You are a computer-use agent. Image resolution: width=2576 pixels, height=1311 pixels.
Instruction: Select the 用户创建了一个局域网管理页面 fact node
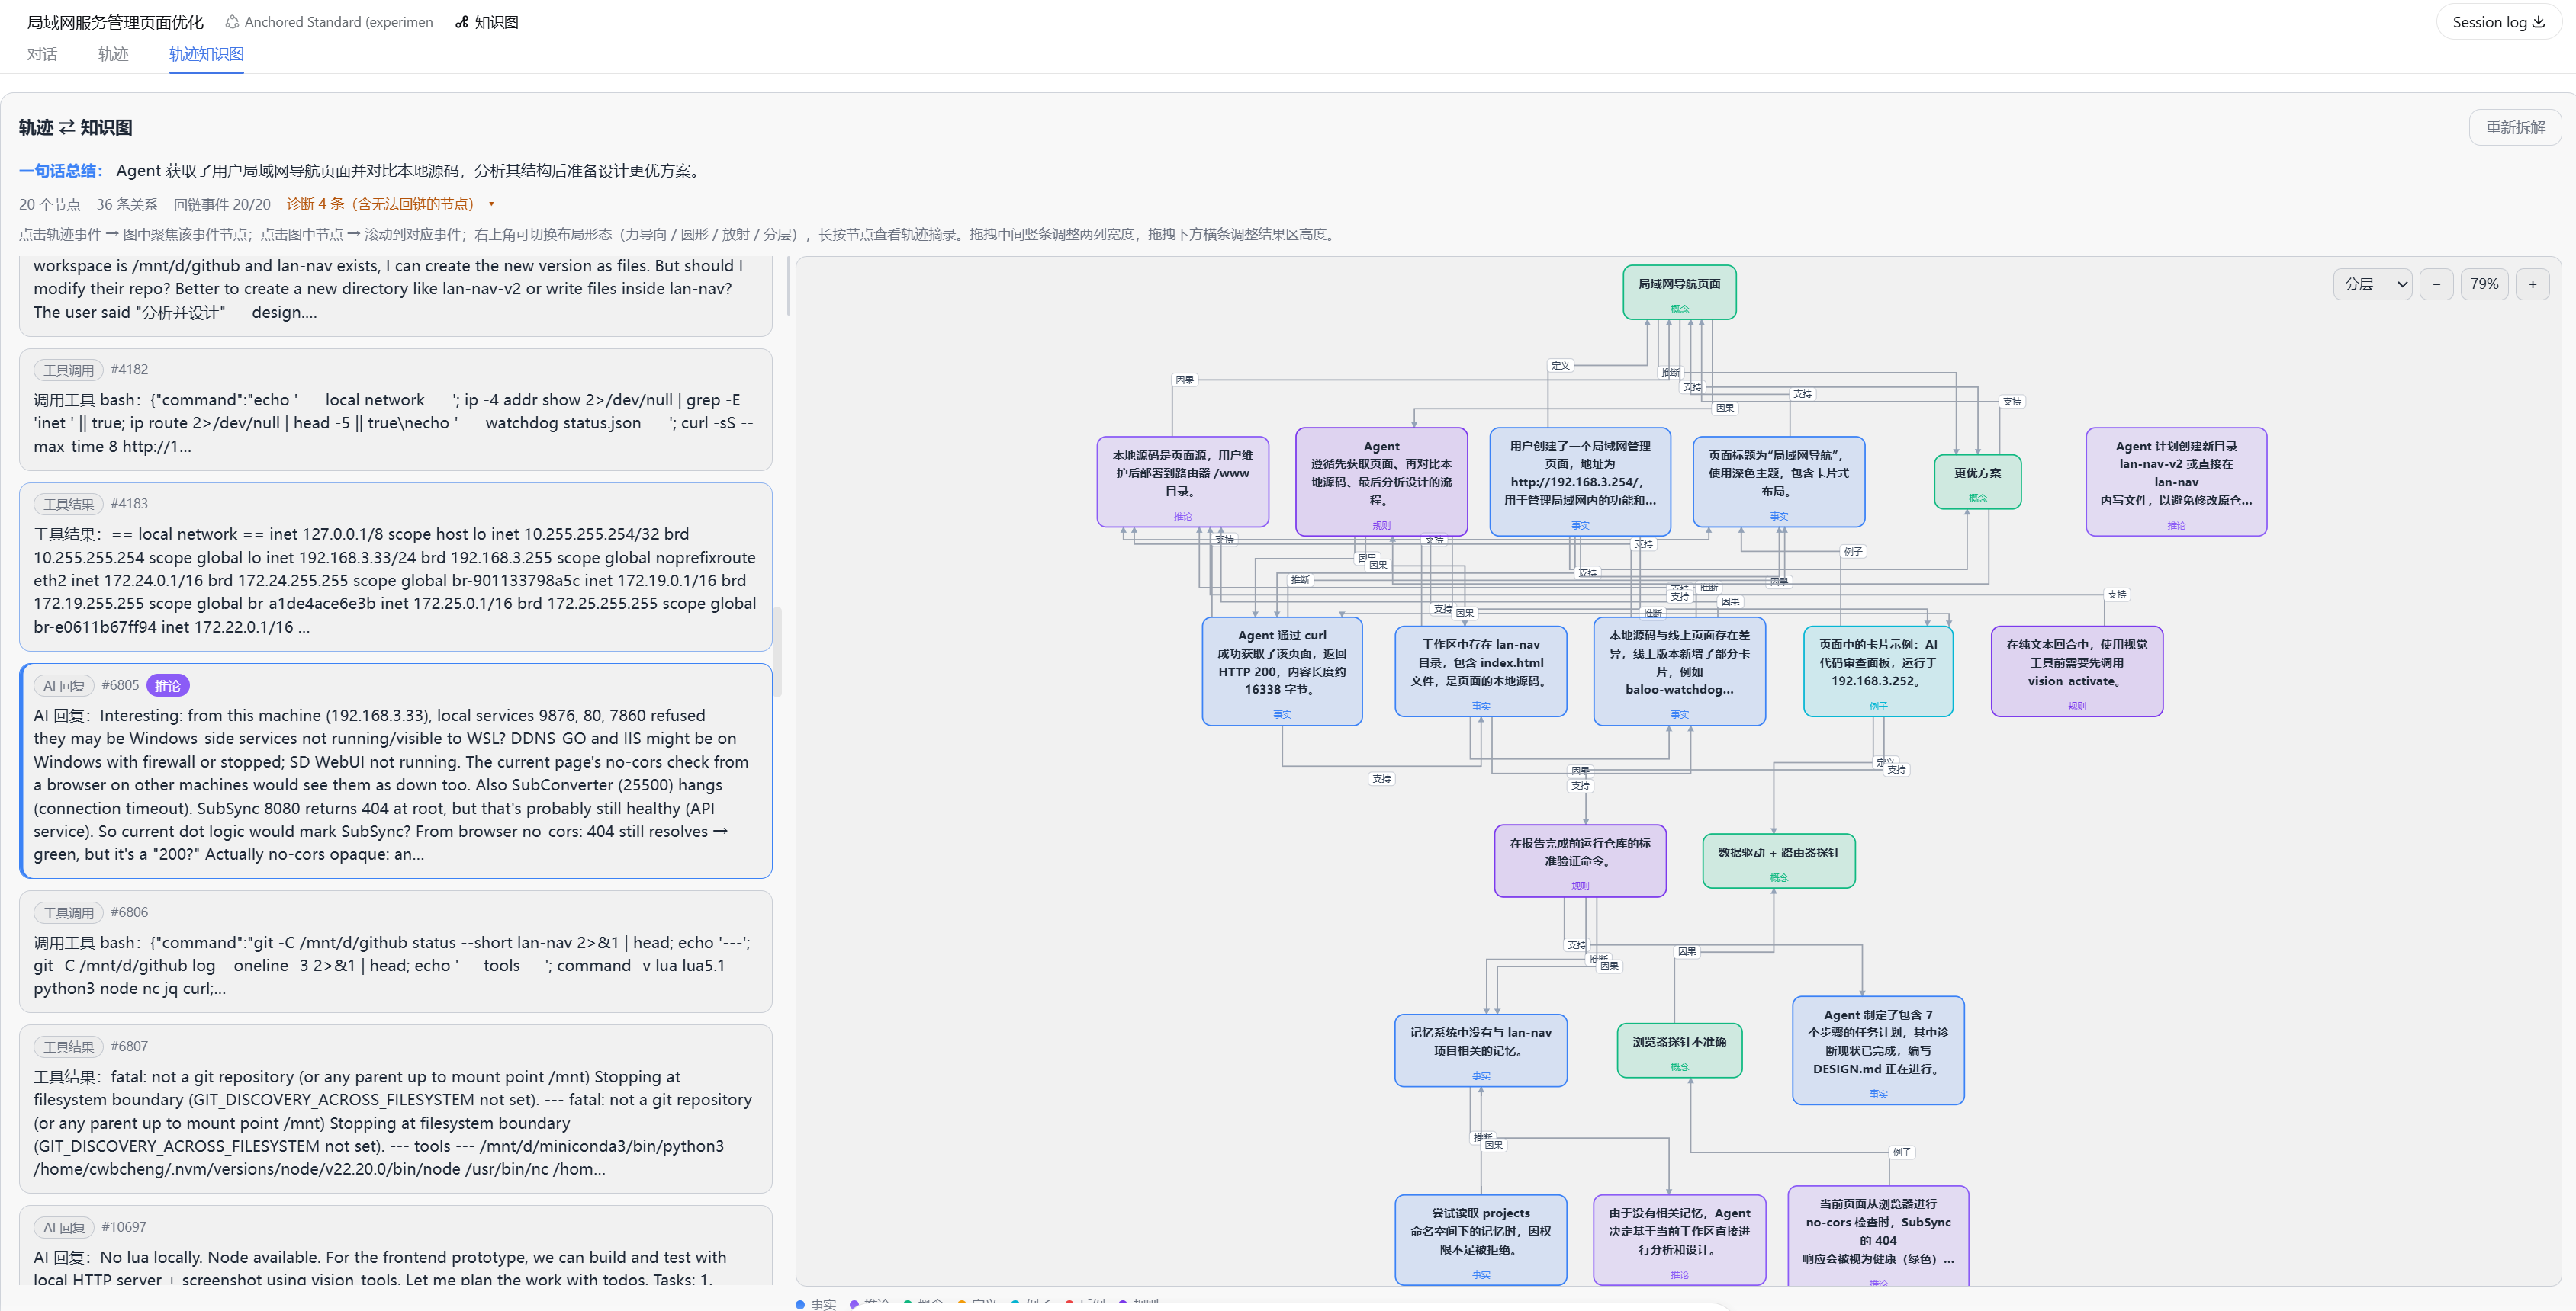click(1580, 482)
